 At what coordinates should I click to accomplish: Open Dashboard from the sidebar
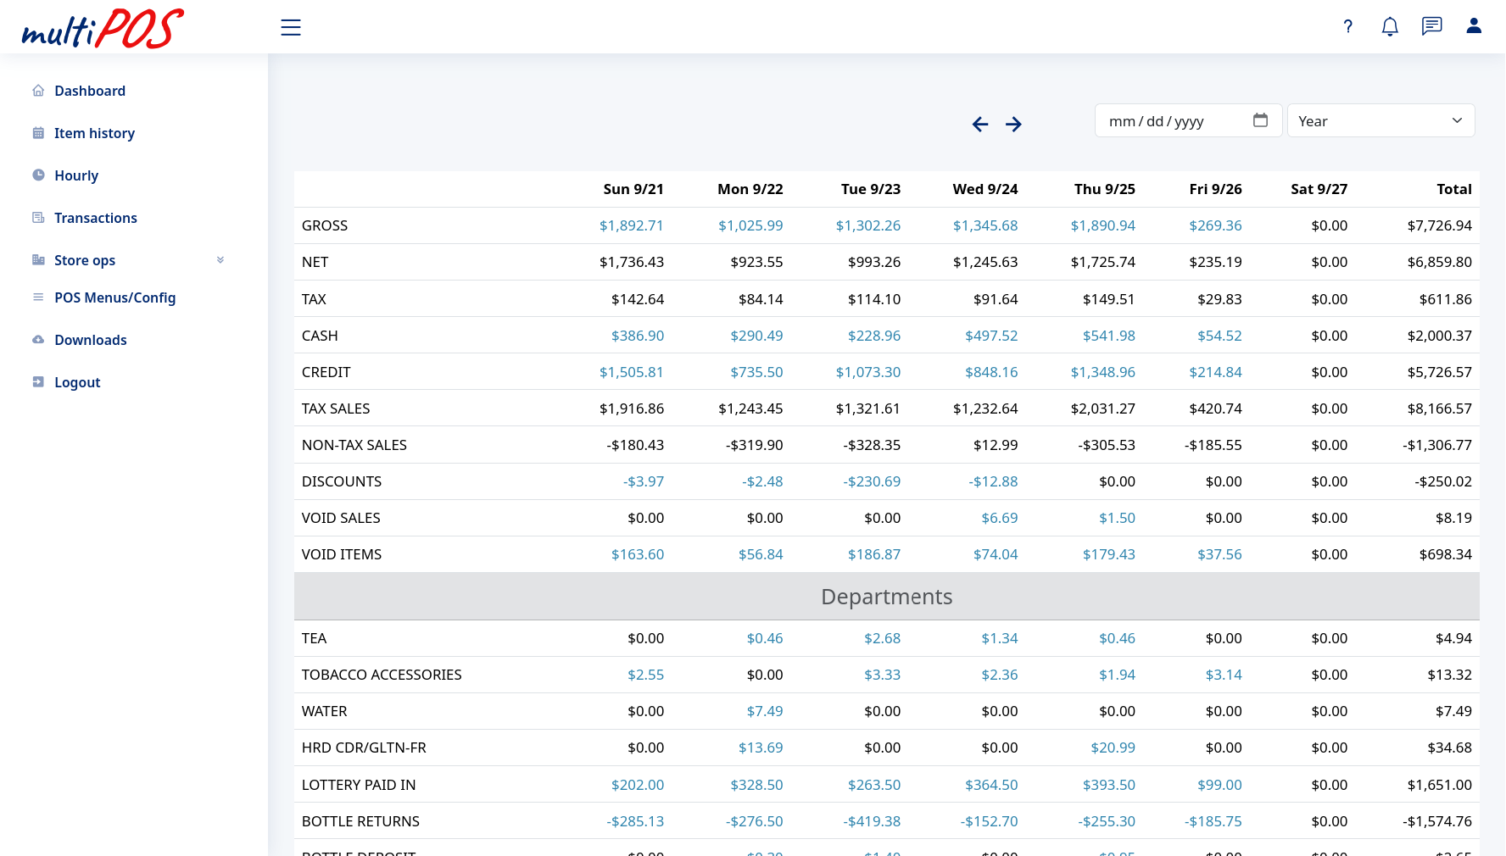(x=90, y=91)
